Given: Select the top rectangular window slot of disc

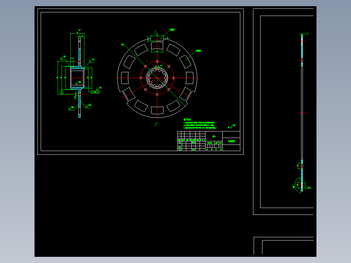Looking at the screenshot, I should coord(157,46).
